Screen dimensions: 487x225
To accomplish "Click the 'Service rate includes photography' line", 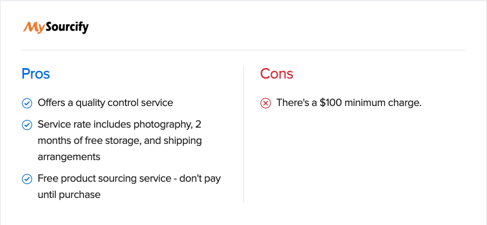I will tap(120, 125).
